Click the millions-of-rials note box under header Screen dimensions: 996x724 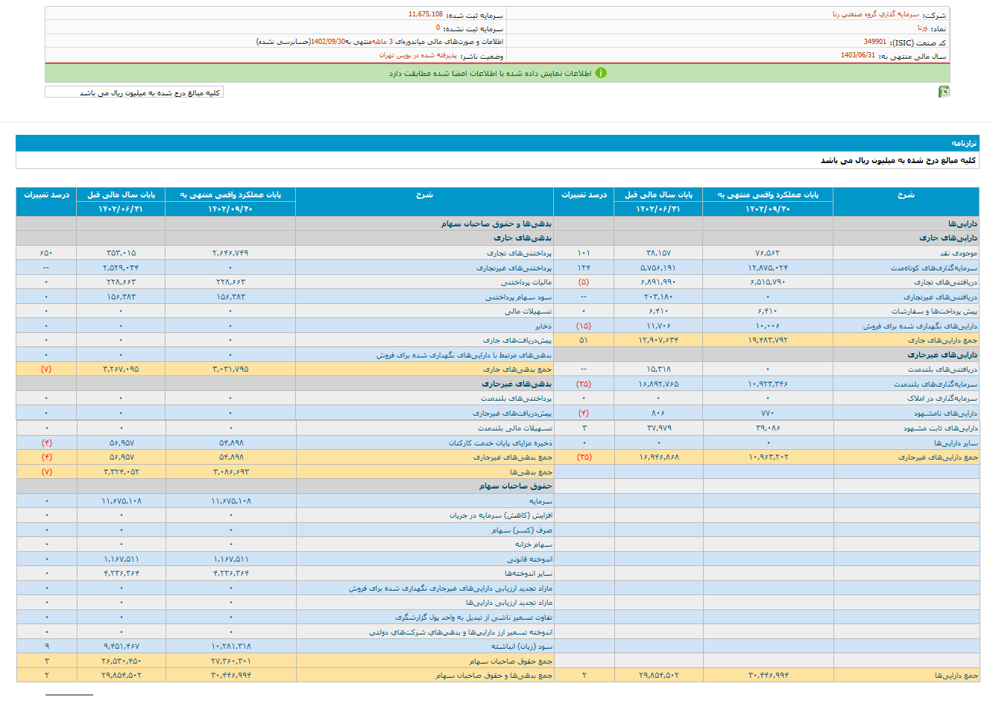[x=134, y=92]
